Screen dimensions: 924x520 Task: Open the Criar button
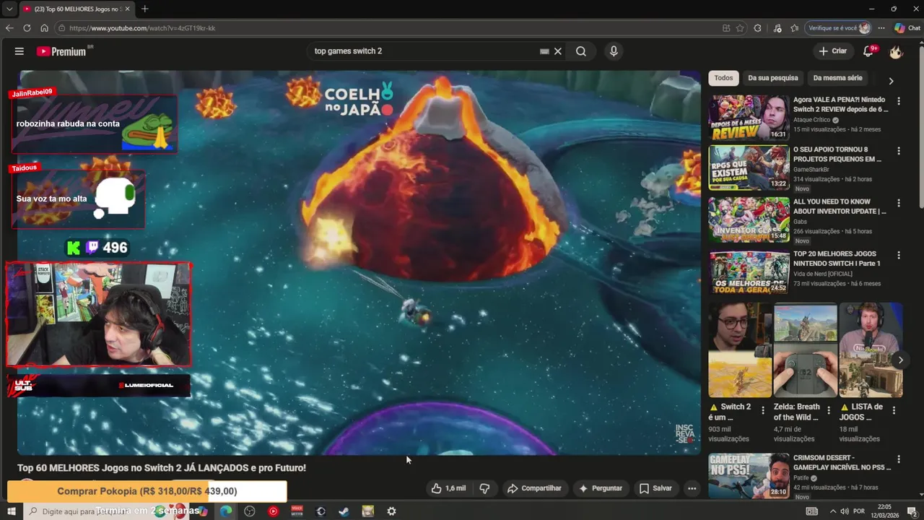tap(833, 51)
